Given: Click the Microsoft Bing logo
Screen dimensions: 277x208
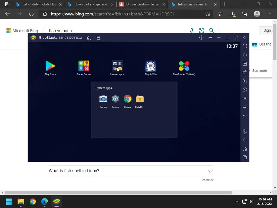Looking at the screenshot, I should (x=22, y=31).
